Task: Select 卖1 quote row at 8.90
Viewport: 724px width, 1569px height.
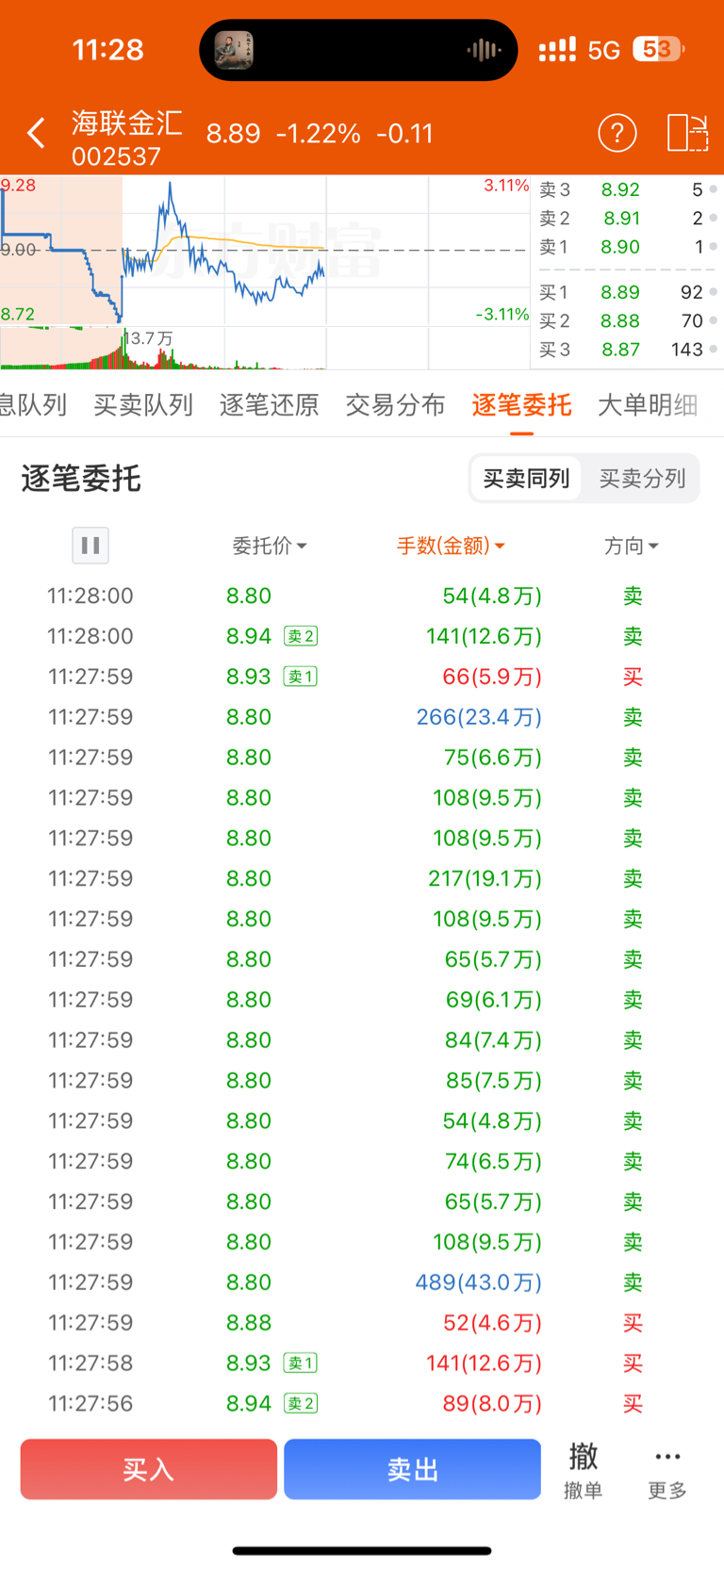Action: (x=627, y=246)
